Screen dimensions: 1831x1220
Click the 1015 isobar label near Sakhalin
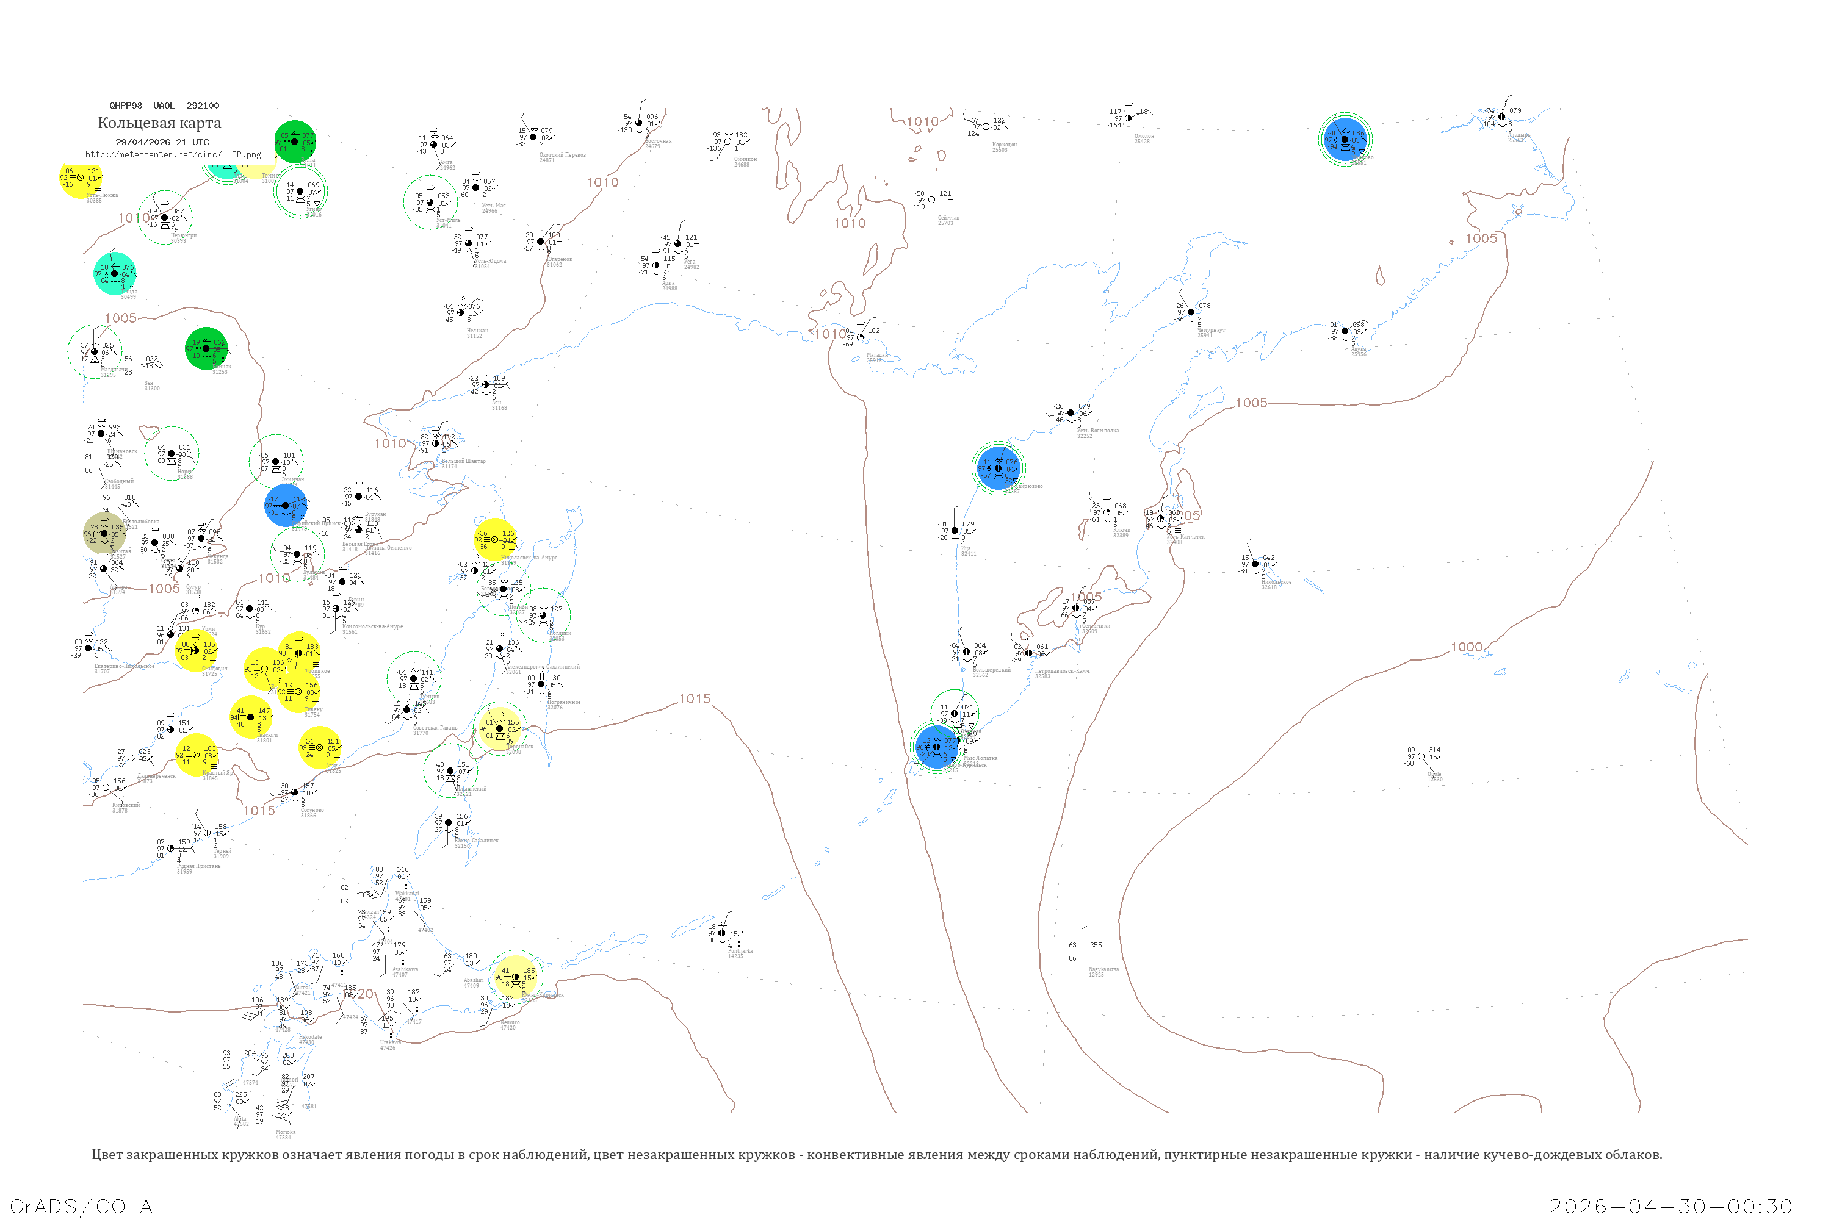[x=695, y=698]
